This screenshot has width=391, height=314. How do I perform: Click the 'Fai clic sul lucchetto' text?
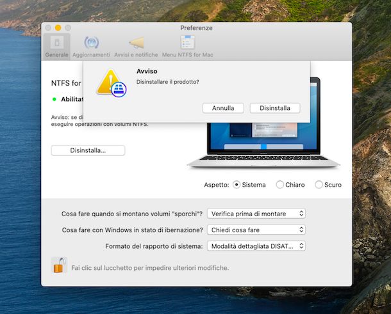tap(150, 268)
